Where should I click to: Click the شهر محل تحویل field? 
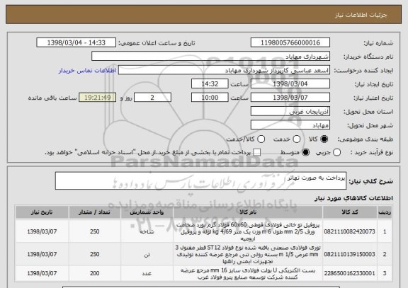(x=290, y=125)
